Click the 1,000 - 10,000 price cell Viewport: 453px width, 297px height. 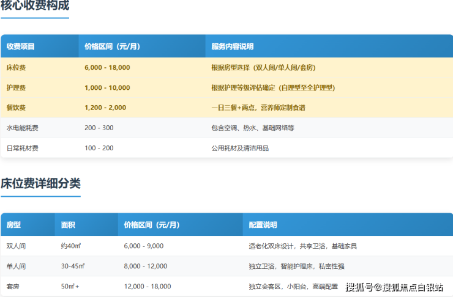(x=107, y=88)
